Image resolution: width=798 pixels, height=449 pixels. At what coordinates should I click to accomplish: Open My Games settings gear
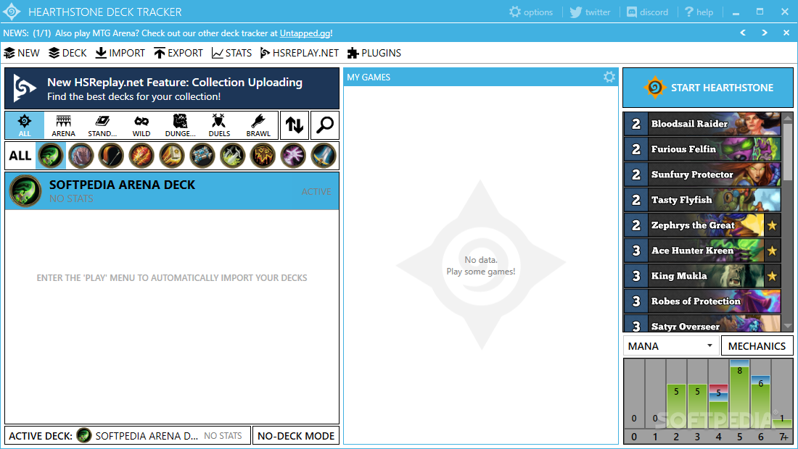pos(609,77)
